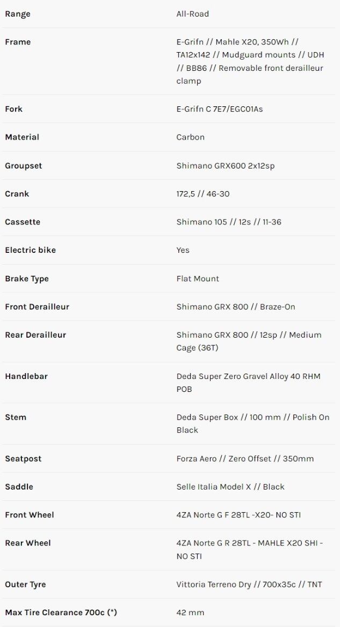Select the Selle Italia Model X saddle text
The width and height of the screenshot is (340, 627).
[230, 487]
